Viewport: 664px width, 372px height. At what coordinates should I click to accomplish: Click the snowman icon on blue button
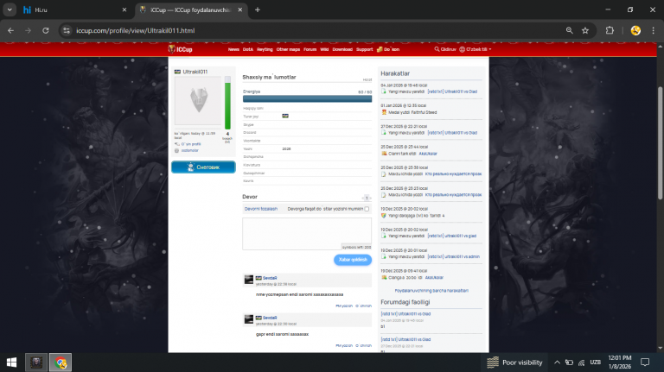tap(190, 167)
